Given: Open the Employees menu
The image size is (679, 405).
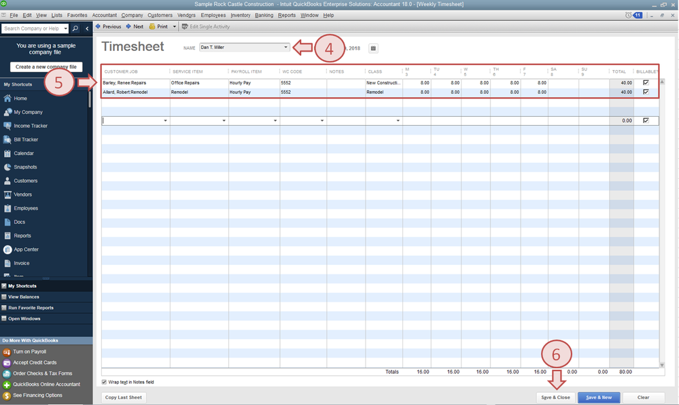Looking at the screenshot, I should coord(213,15).
